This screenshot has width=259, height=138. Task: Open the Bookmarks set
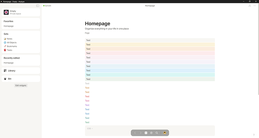(12, 46)
